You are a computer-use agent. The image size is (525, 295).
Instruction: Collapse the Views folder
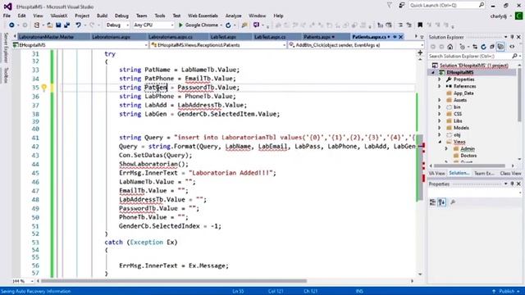point(440,142)
